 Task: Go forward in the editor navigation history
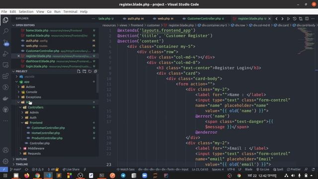click(x=282, y=19)
